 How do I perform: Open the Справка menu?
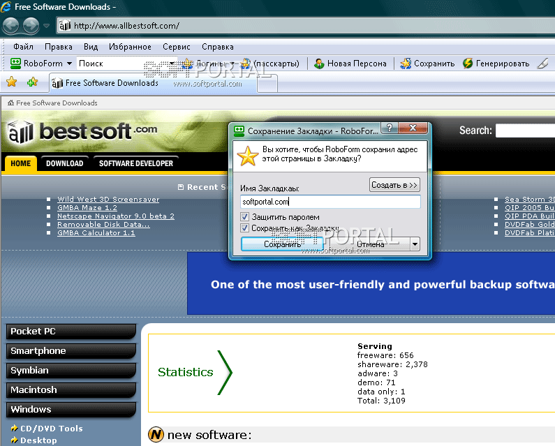218,47
